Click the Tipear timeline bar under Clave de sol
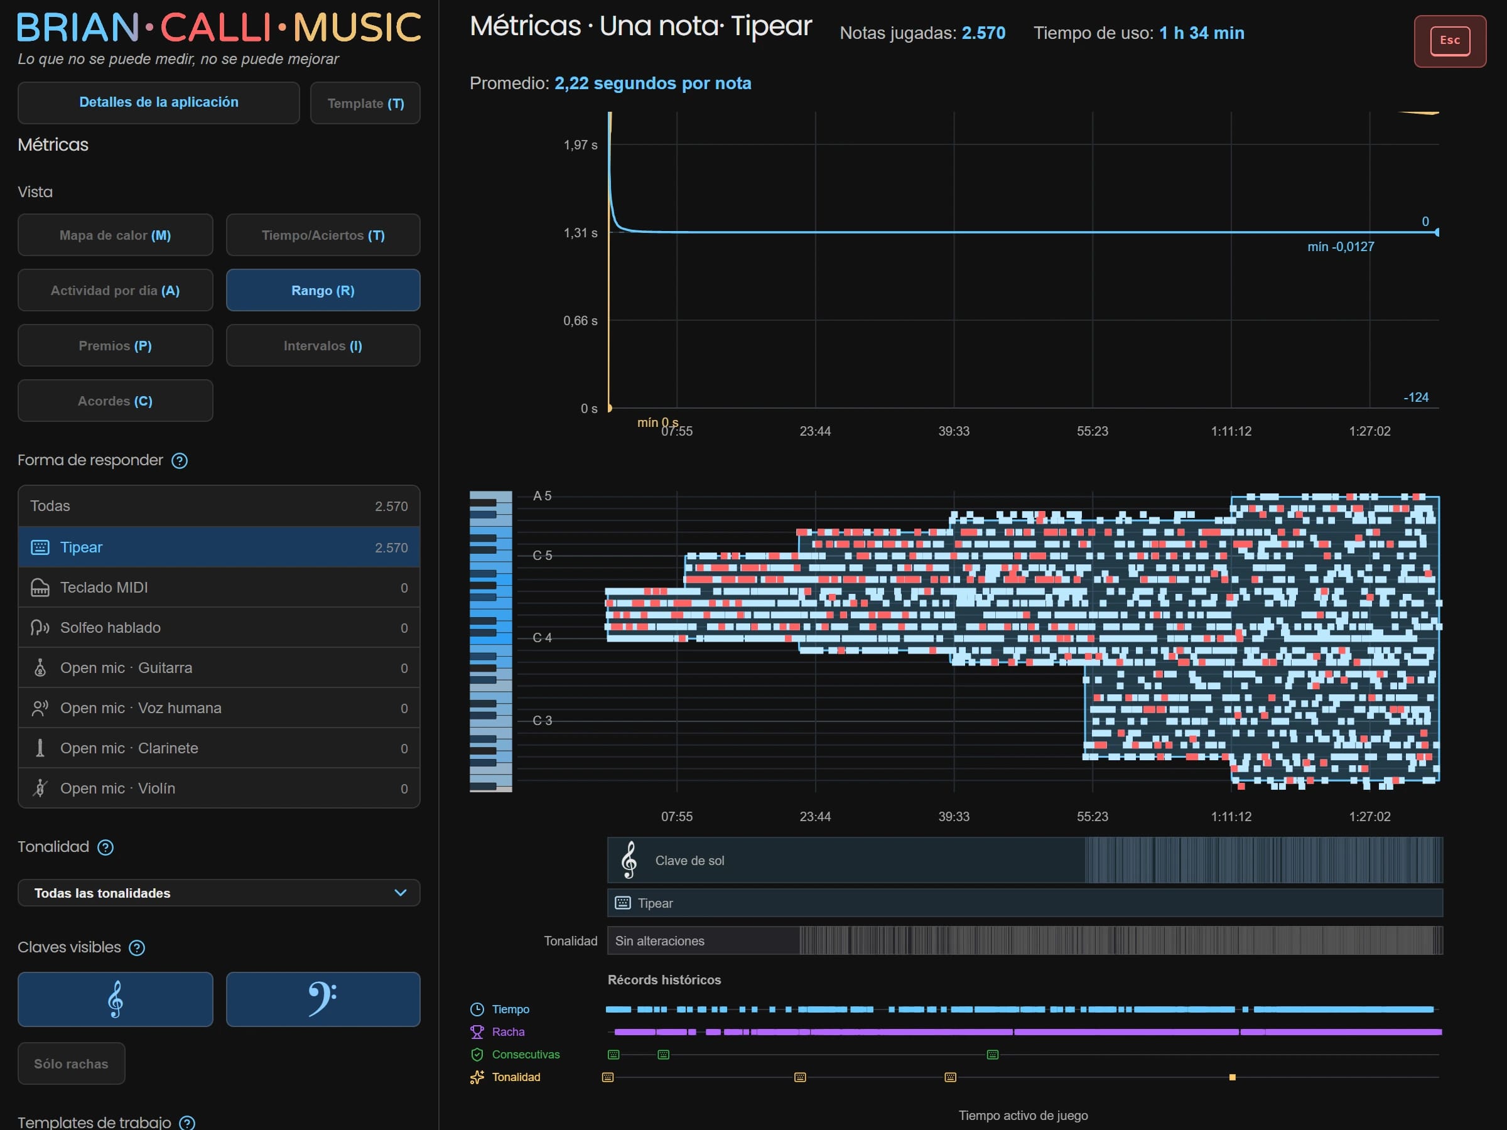 tap(1025, 903)
